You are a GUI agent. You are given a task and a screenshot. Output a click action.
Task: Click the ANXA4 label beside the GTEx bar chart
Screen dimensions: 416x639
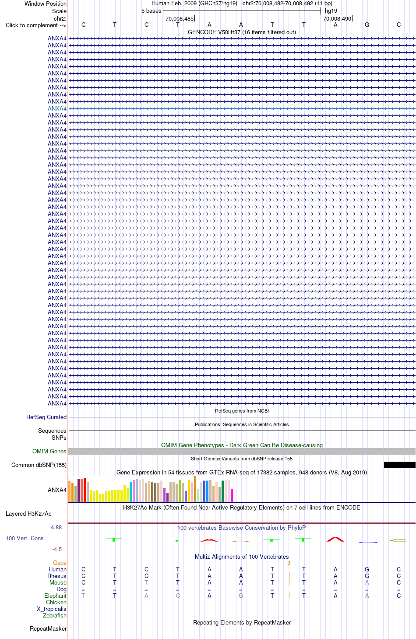point(57,490)
